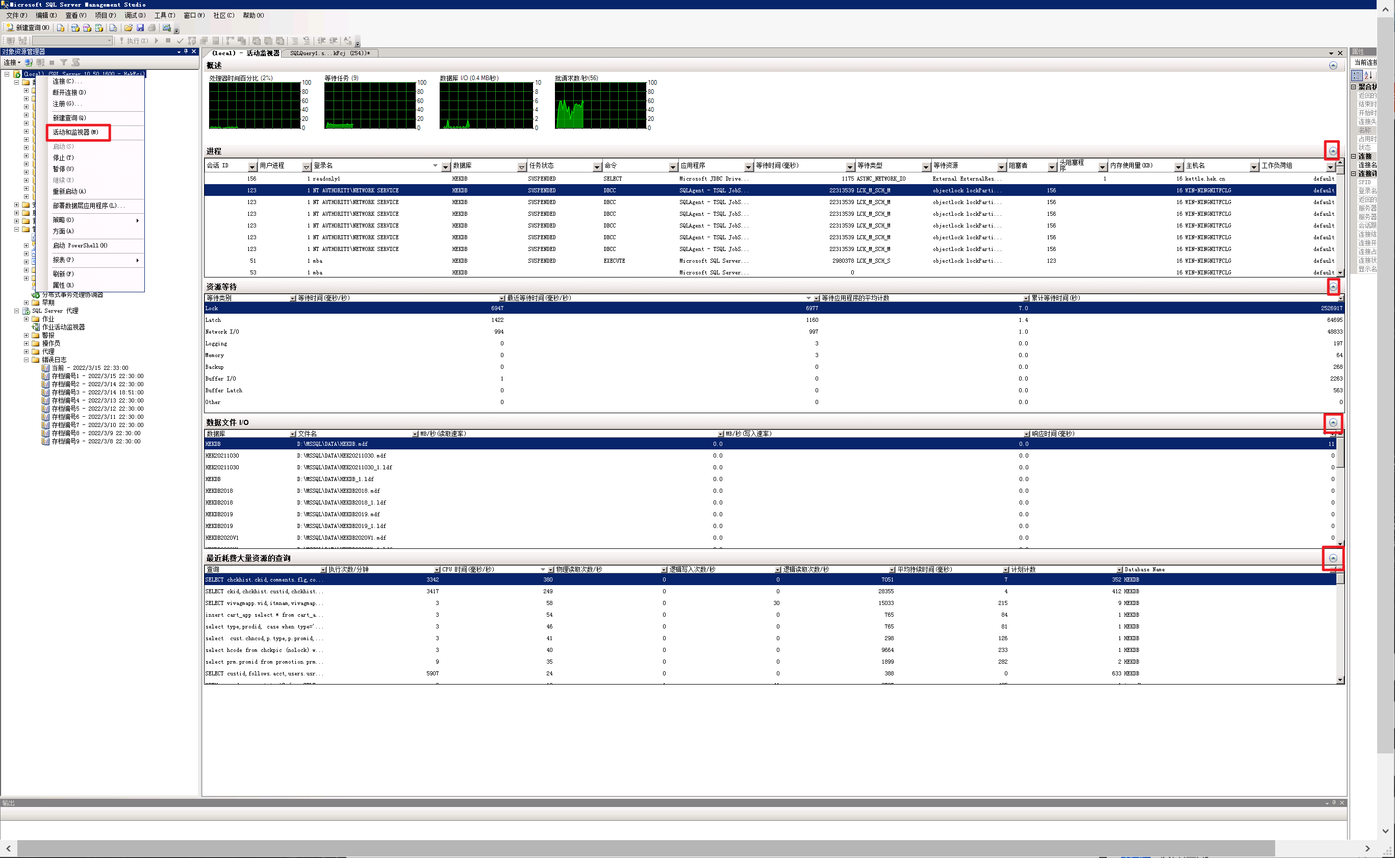Click the save floppy disk icon
The width and height of the screenshot is (1395, 858).
[x=140, y=28]
